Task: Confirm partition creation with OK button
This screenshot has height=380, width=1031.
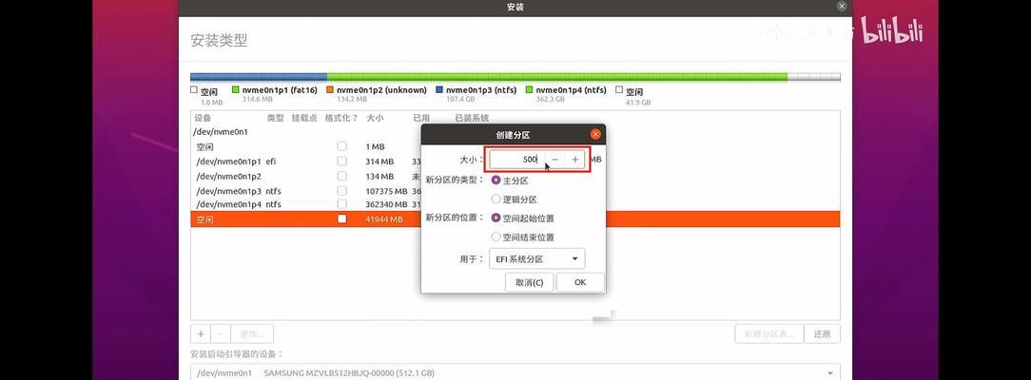Action: (580, 282)
